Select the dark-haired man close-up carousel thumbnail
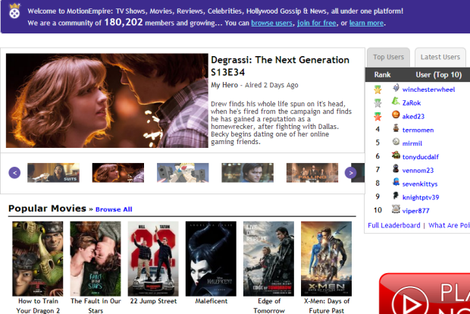Screen dimensions: 470x314 pyautogui.click(x=248, y=173)
